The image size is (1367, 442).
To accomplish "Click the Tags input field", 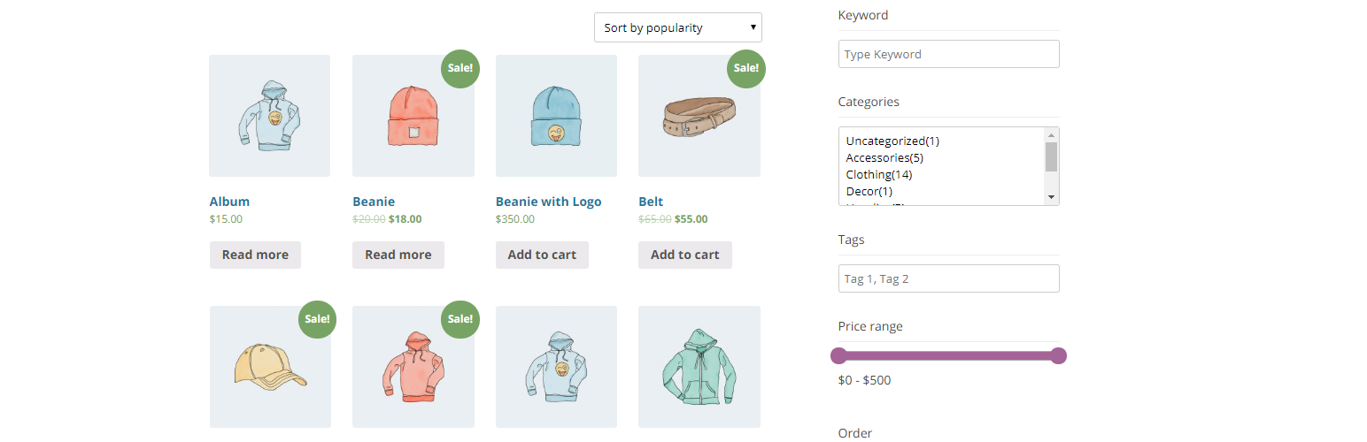I will pos(948,278).
